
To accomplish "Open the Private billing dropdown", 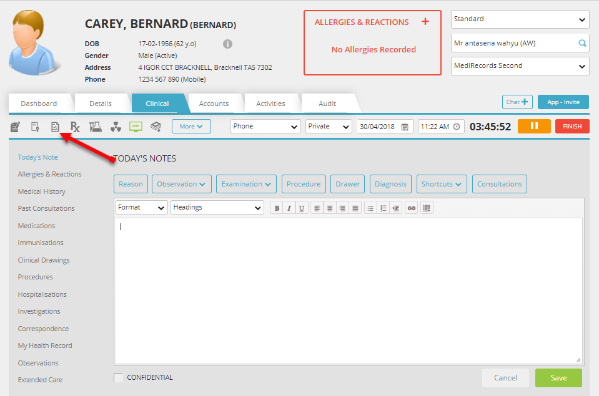I will pyautogui.click(x=329, y=126).
